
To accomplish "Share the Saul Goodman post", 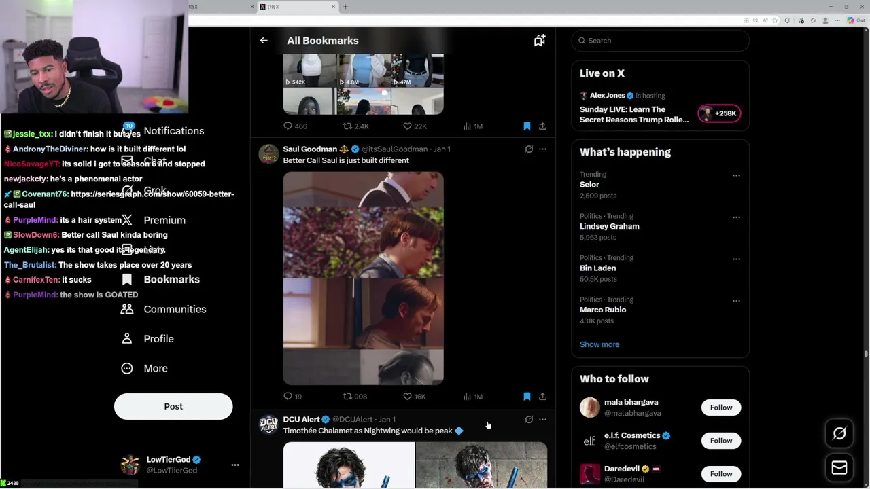I will 542,397.
